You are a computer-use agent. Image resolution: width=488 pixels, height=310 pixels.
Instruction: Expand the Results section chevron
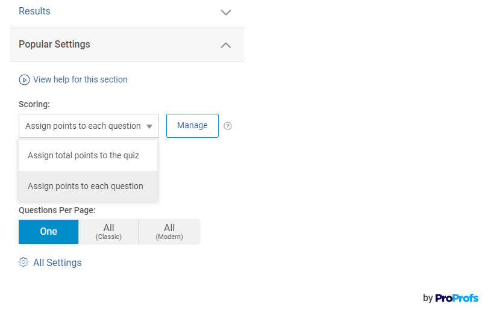[226, 12]
